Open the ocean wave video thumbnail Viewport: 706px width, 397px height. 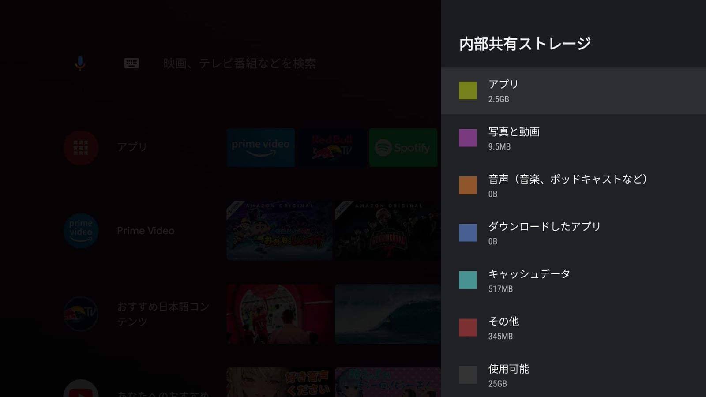pyautogui.click(x=388, y=314)
